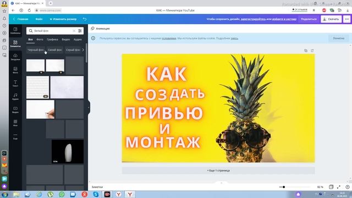Open the search filter options icon
The image size is (352, 198).
tap(80, 31)
